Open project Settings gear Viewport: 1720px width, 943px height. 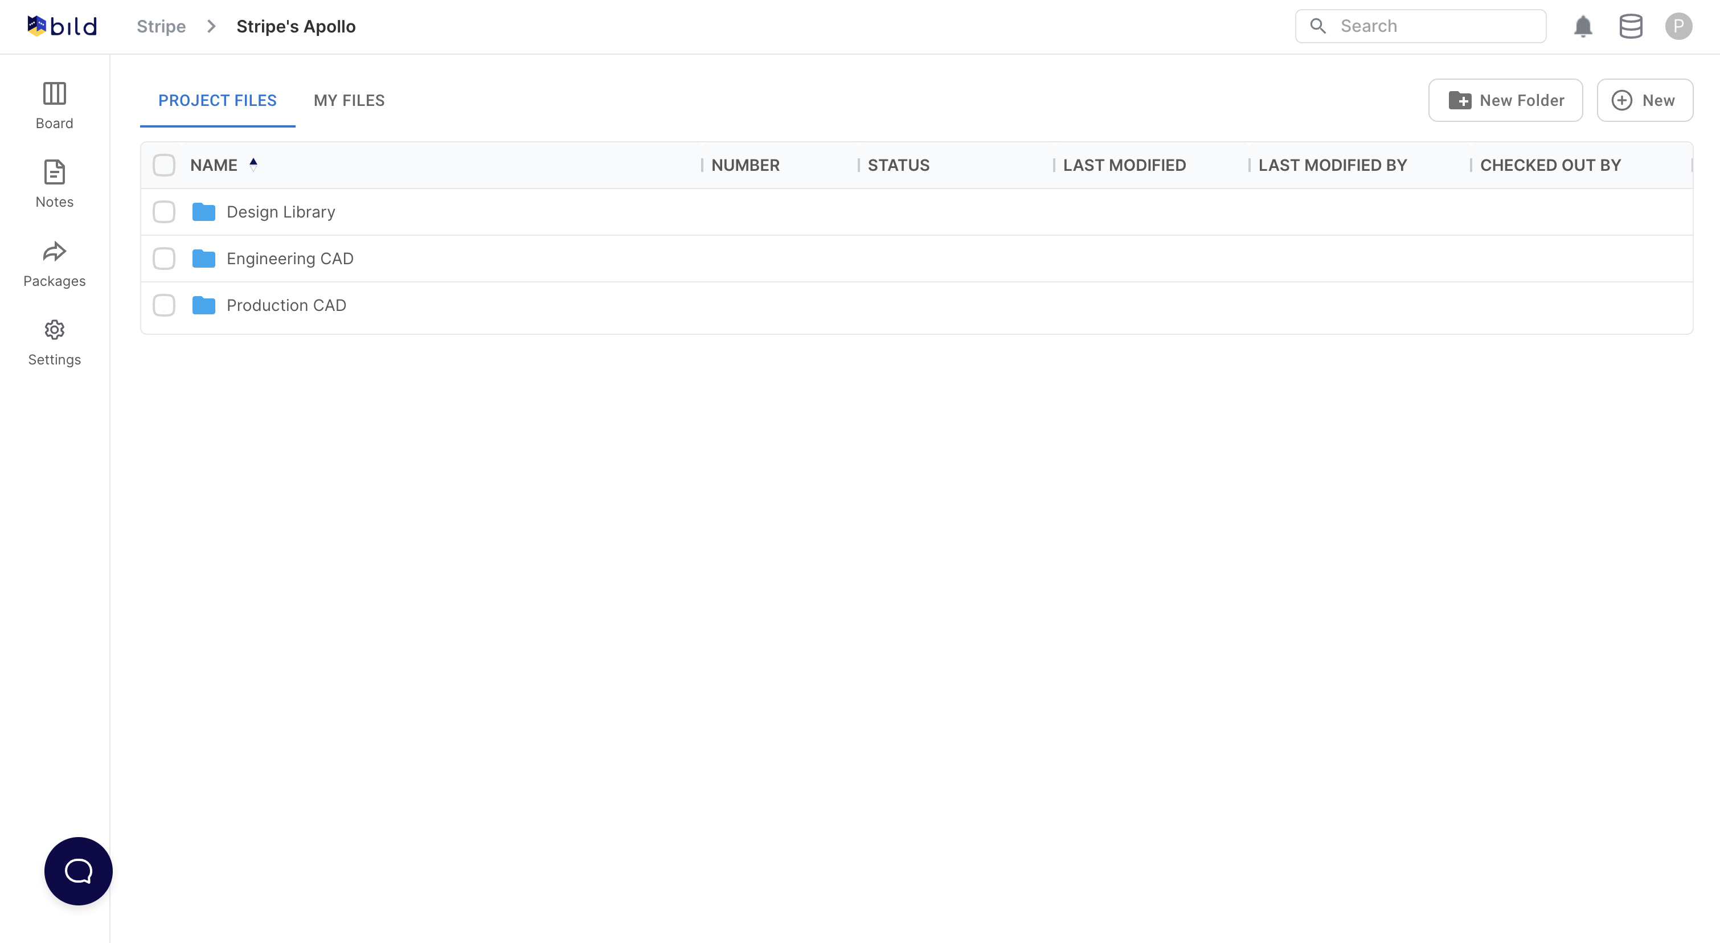coord(54,342)
